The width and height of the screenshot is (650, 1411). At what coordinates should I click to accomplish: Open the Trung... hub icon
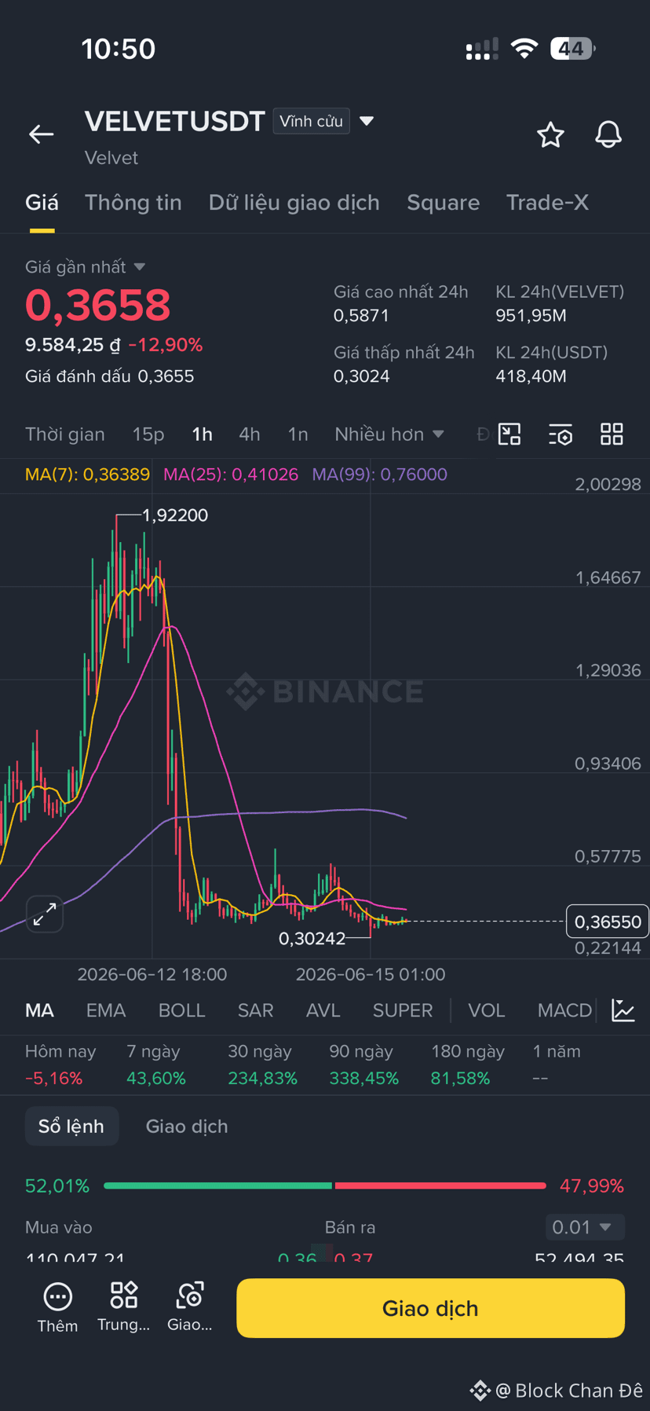123,1307
